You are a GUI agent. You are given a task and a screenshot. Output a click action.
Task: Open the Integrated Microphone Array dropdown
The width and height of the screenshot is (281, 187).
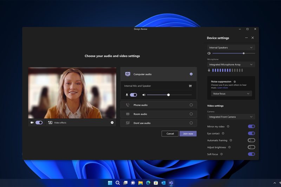coord(231,65)
